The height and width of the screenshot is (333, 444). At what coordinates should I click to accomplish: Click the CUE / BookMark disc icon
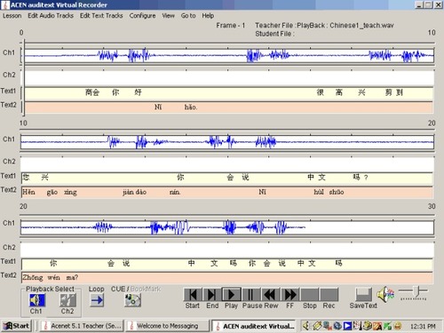point(133,300)
